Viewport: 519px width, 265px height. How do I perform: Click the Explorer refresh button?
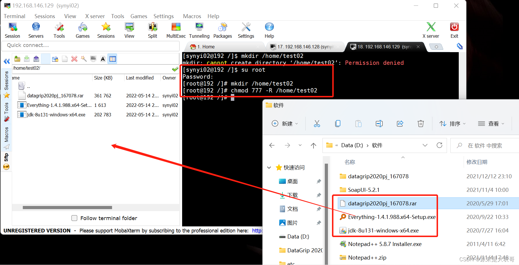tap(439, 145)
